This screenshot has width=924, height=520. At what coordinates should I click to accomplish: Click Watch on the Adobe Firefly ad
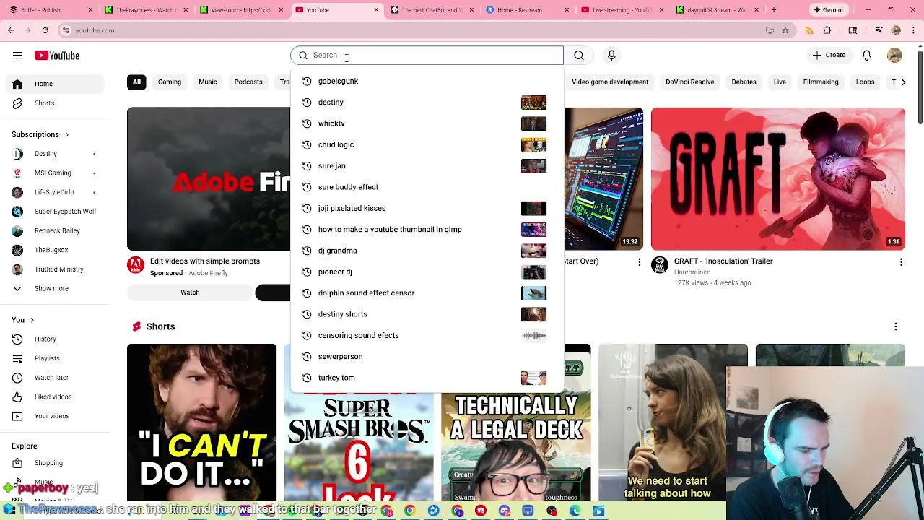[190, 292]
